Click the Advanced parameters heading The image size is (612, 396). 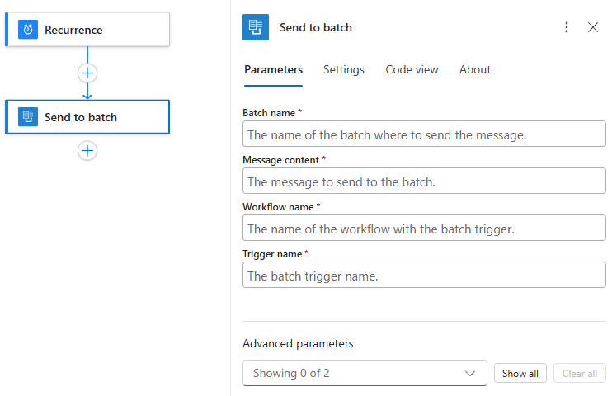(x=298, y=344)
